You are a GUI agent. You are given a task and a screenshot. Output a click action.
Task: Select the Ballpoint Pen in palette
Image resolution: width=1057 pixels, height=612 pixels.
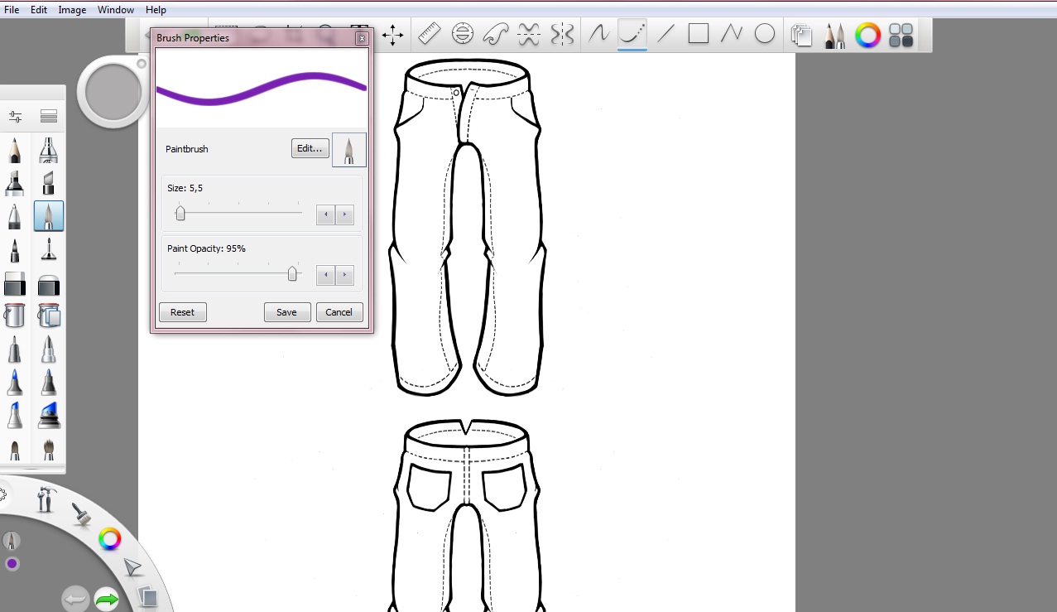click(14, 217)
